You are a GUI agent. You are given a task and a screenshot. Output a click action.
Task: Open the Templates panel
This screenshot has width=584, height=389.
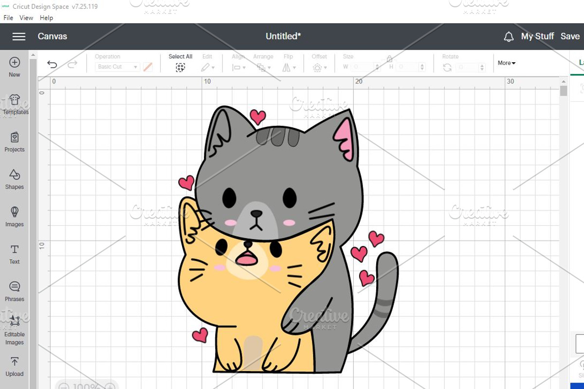coord(15,105)
